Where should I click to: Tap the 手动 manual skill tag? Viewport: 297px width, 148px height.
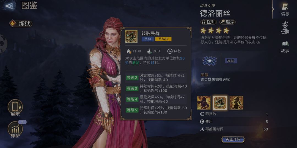point(148,39)
